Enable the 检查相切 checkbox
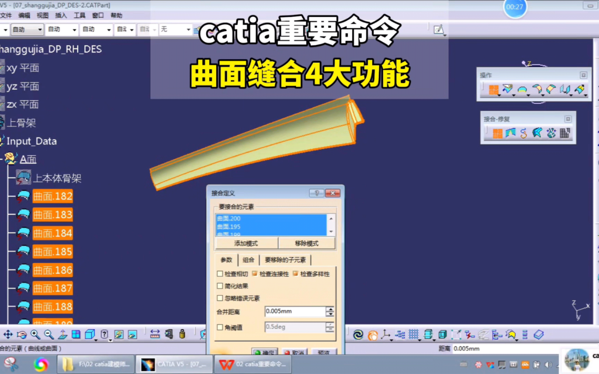Image resolution: width=599 pixels, height=374 pixels. (220, 274)
